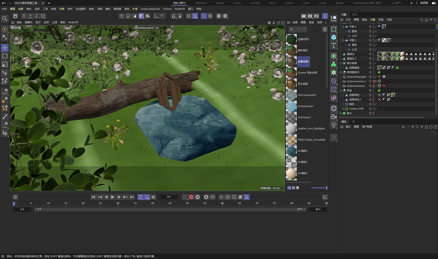This screenshot has width=438, height=259.
Task: Toggle Y axis lock
Action: (x=30, y=16)
